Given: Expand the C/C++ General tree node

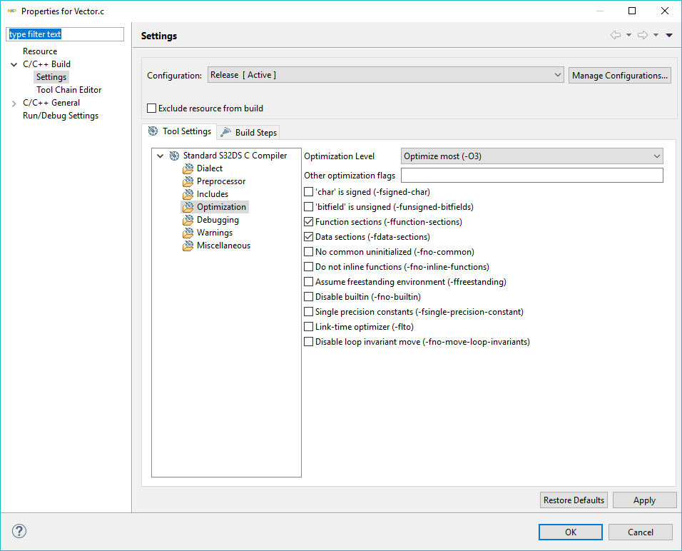Looking at the screenshot, I should coord(14,103).
